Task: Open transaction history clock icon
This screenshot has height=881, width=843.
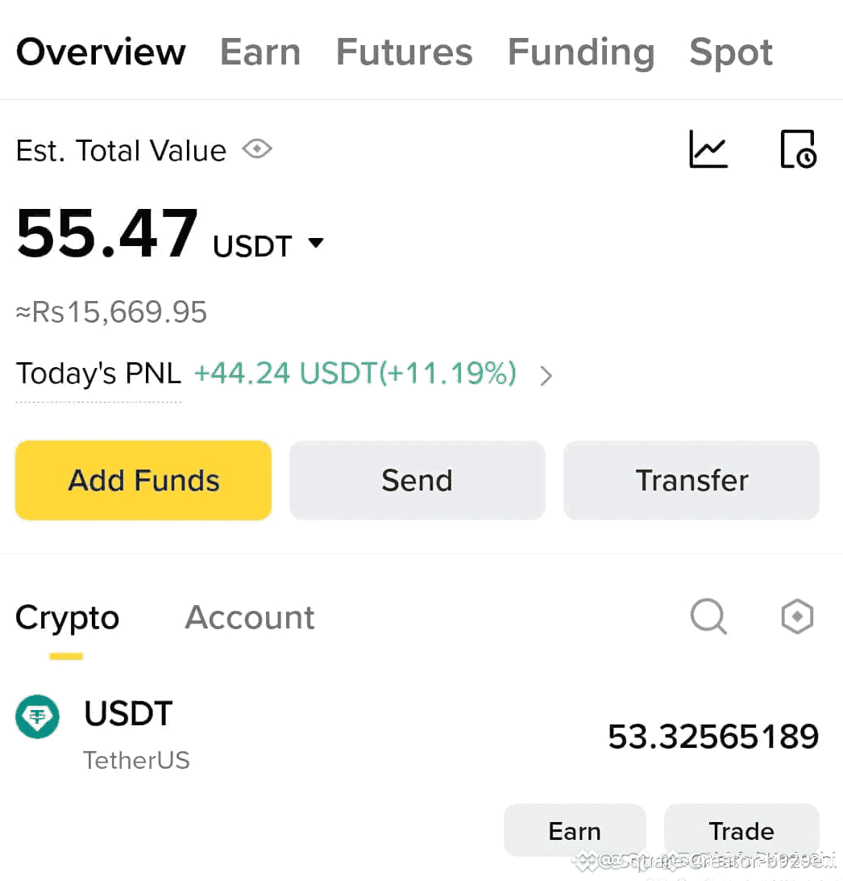Action: [x=798, y=149]
